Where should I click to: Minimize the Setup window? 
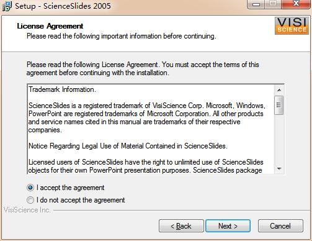[256, 4]
